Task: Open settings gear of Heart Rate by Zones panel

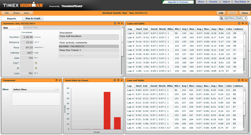Action: 115,80
